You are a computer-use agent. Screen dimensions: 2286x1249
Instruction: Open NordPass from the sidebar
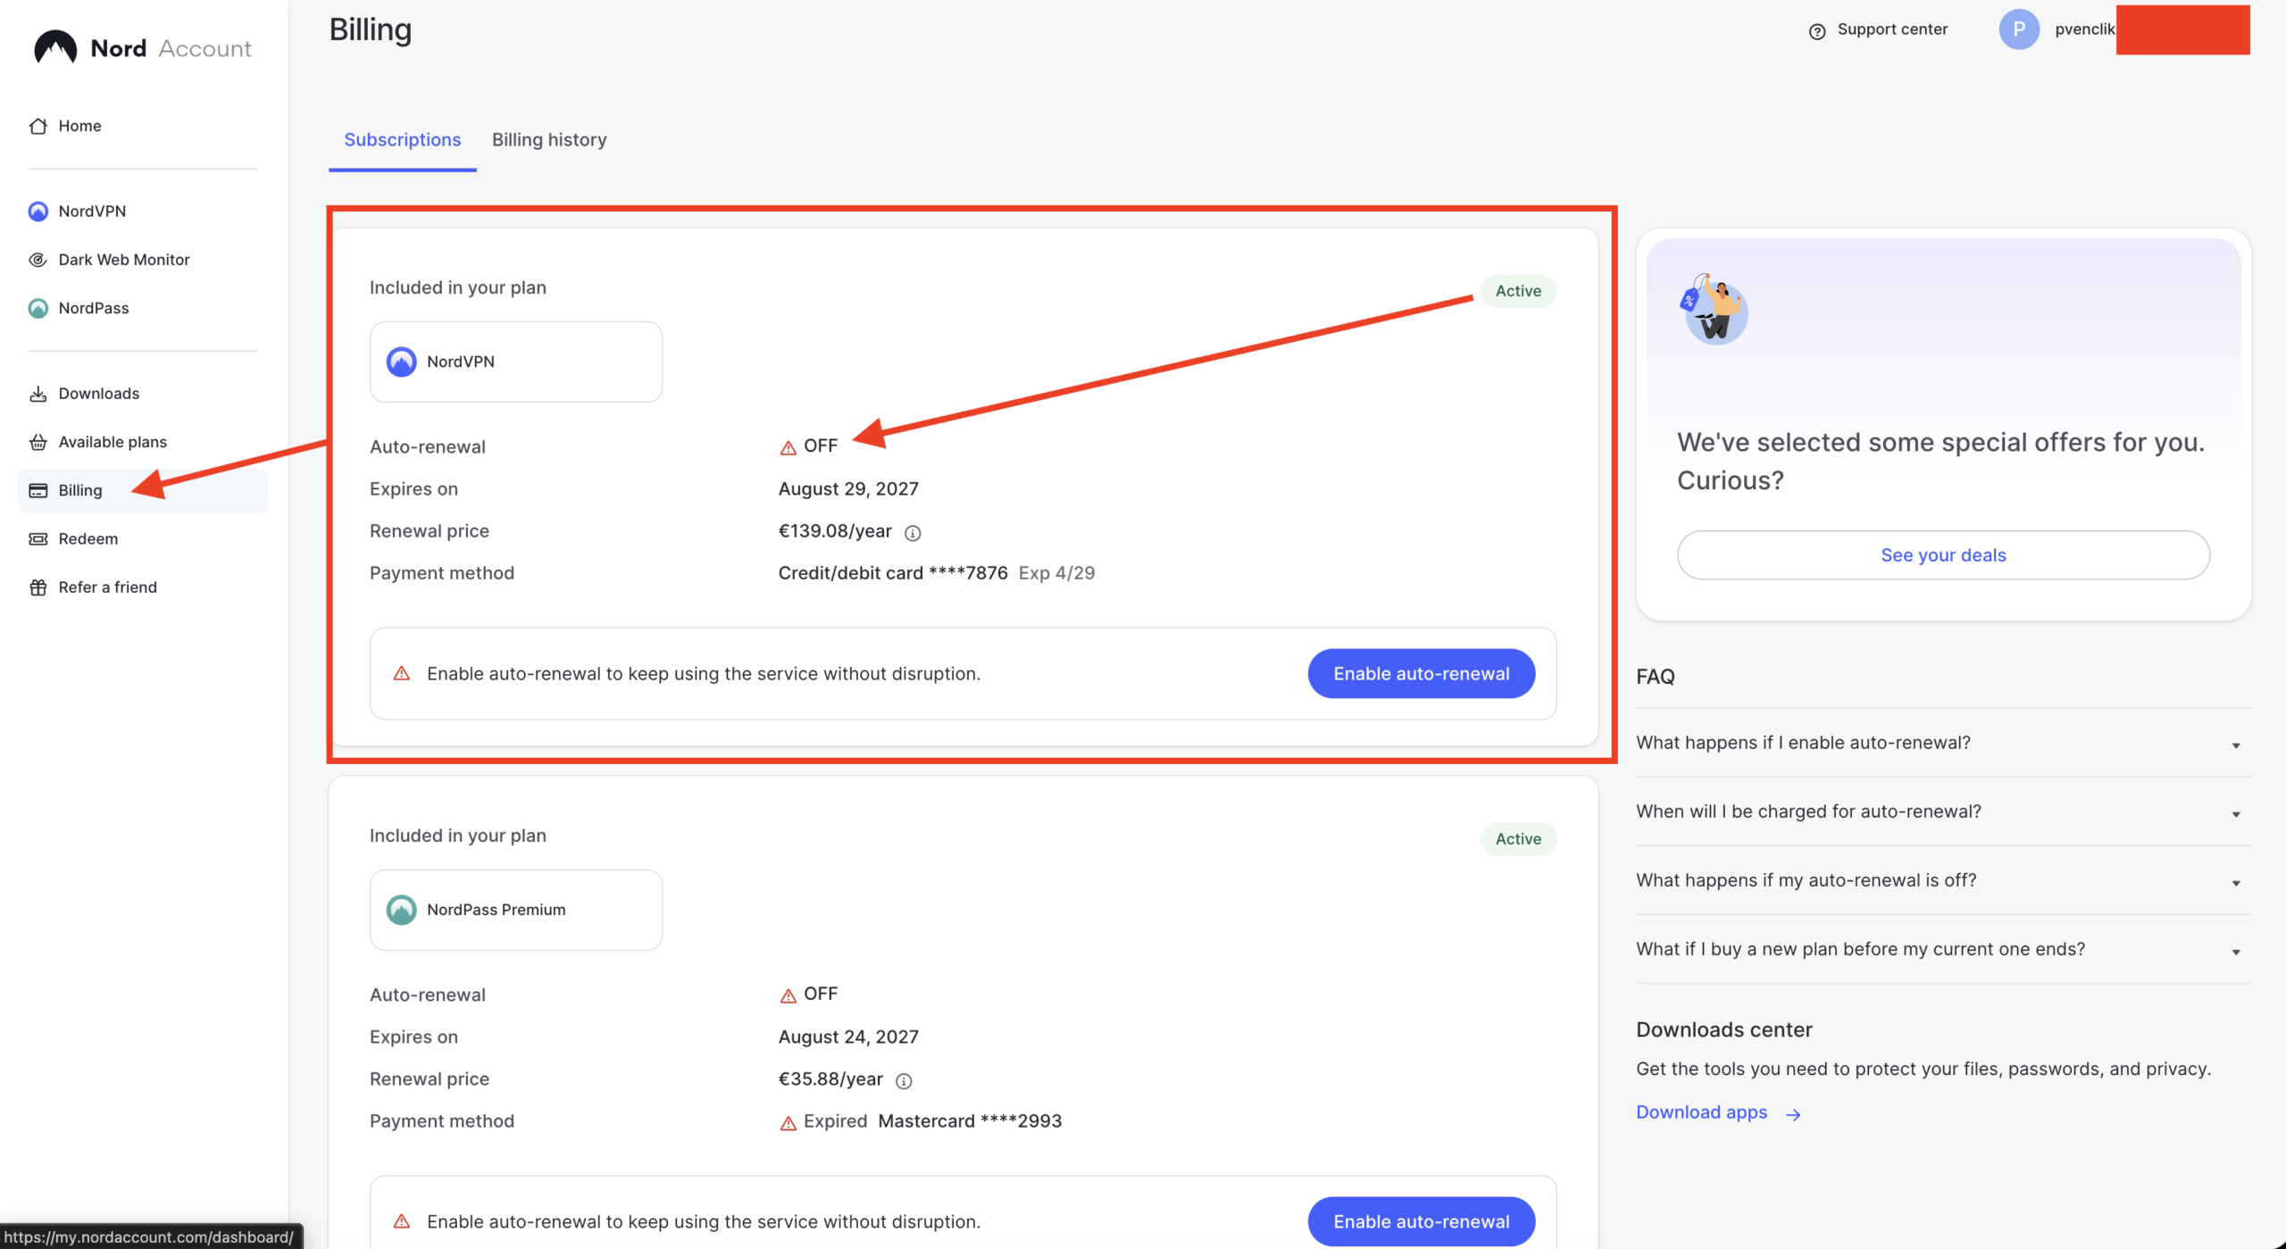[x=95, y=307]
